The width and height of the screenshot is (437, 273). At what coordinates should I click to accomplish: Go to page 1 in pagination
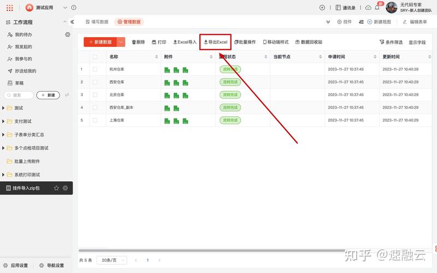click(x=147, y=260)
